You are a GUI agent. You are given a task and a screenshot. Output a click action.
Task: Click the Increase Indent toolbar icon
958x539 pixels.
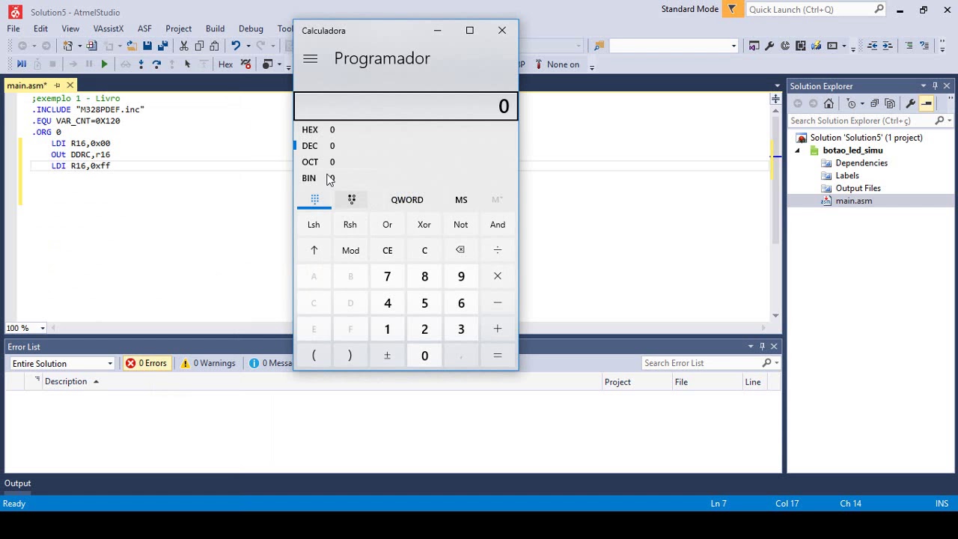(888, 46)
